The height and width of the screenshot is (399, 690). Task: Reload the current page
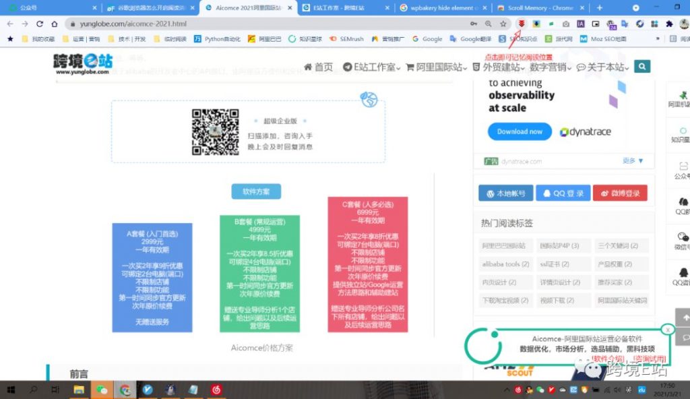coord(40,24)
